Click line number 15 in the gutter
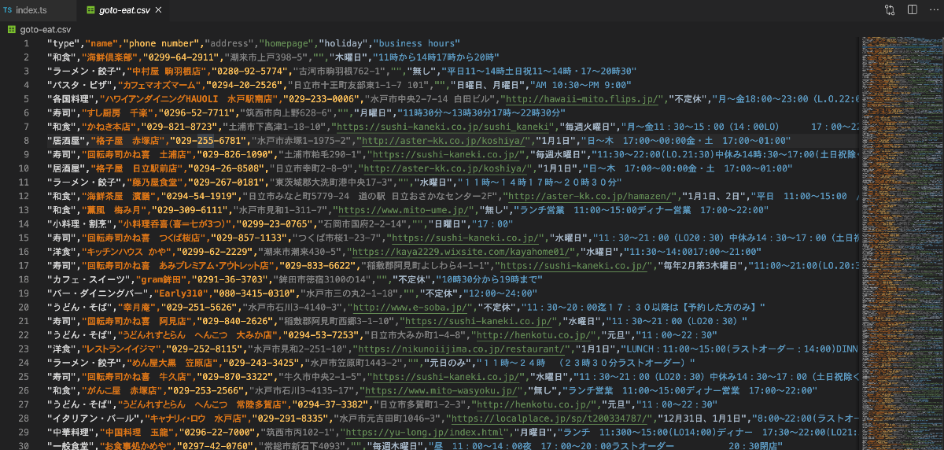Image resolution: width=944 pixels, height=450 pixels. click(x=24, y=238)
